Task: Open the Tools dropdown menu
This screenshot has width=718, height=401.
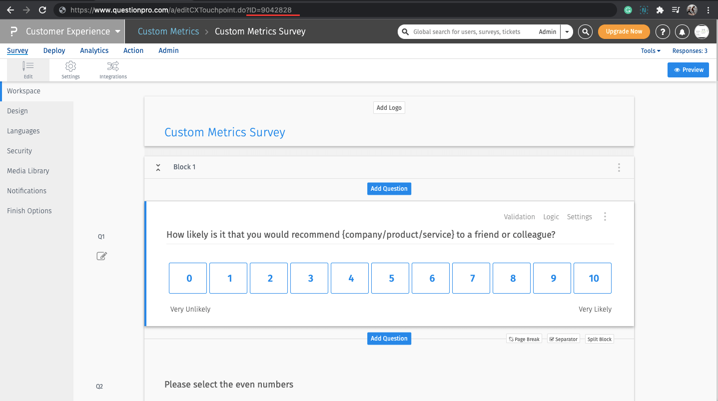Action: point(650,50)
